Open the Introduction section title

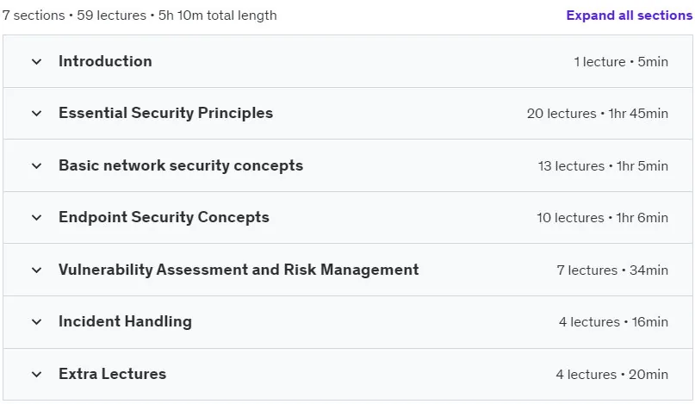click(x=105, y=61)
